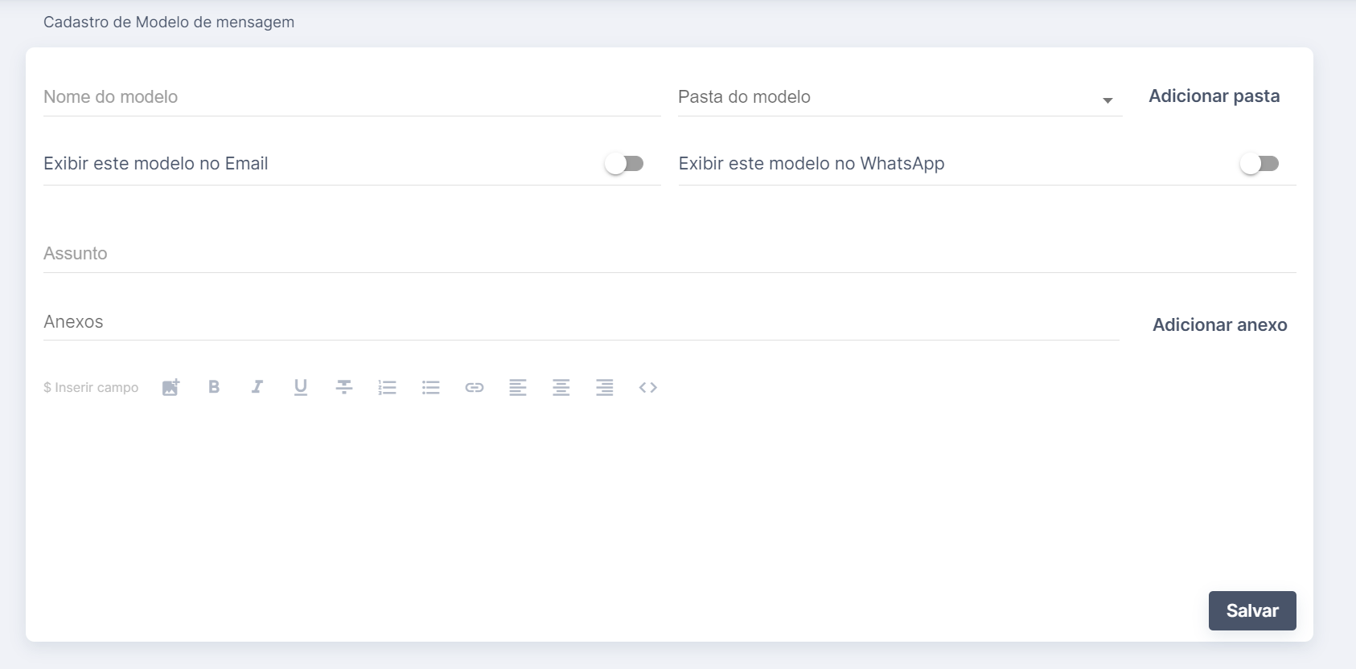Turn on Exibir este modelo no WhatsApp
1356x669 pixels.
click(1259, 164)
